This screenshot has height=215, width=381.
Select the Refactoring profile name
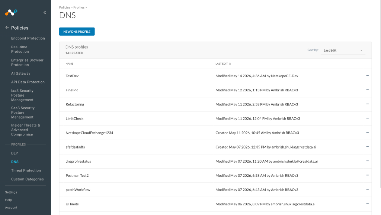pos(75,104)
